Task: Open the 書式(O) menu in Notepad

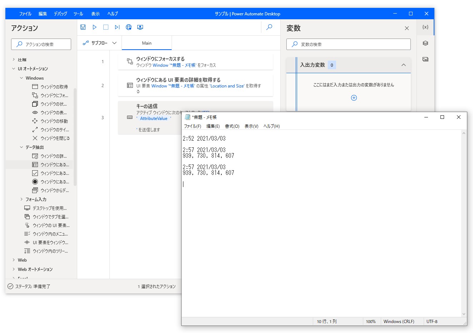Action: [x=232, y=126]
